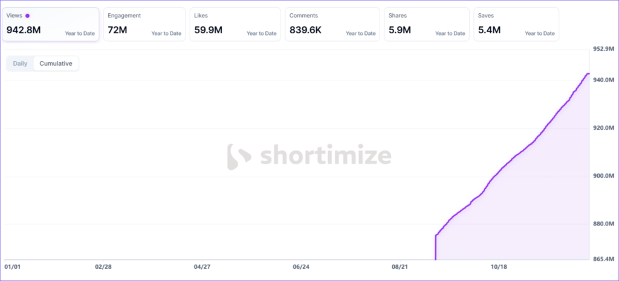
Task: Select the Saves metric card
Action: (516, 24)
